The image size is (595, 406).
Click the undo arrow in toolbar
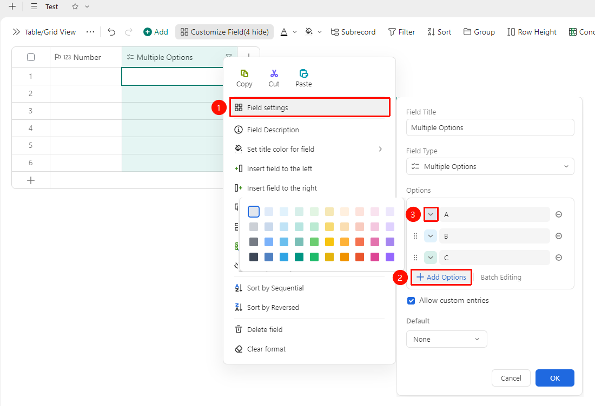(x=111, y=32)
